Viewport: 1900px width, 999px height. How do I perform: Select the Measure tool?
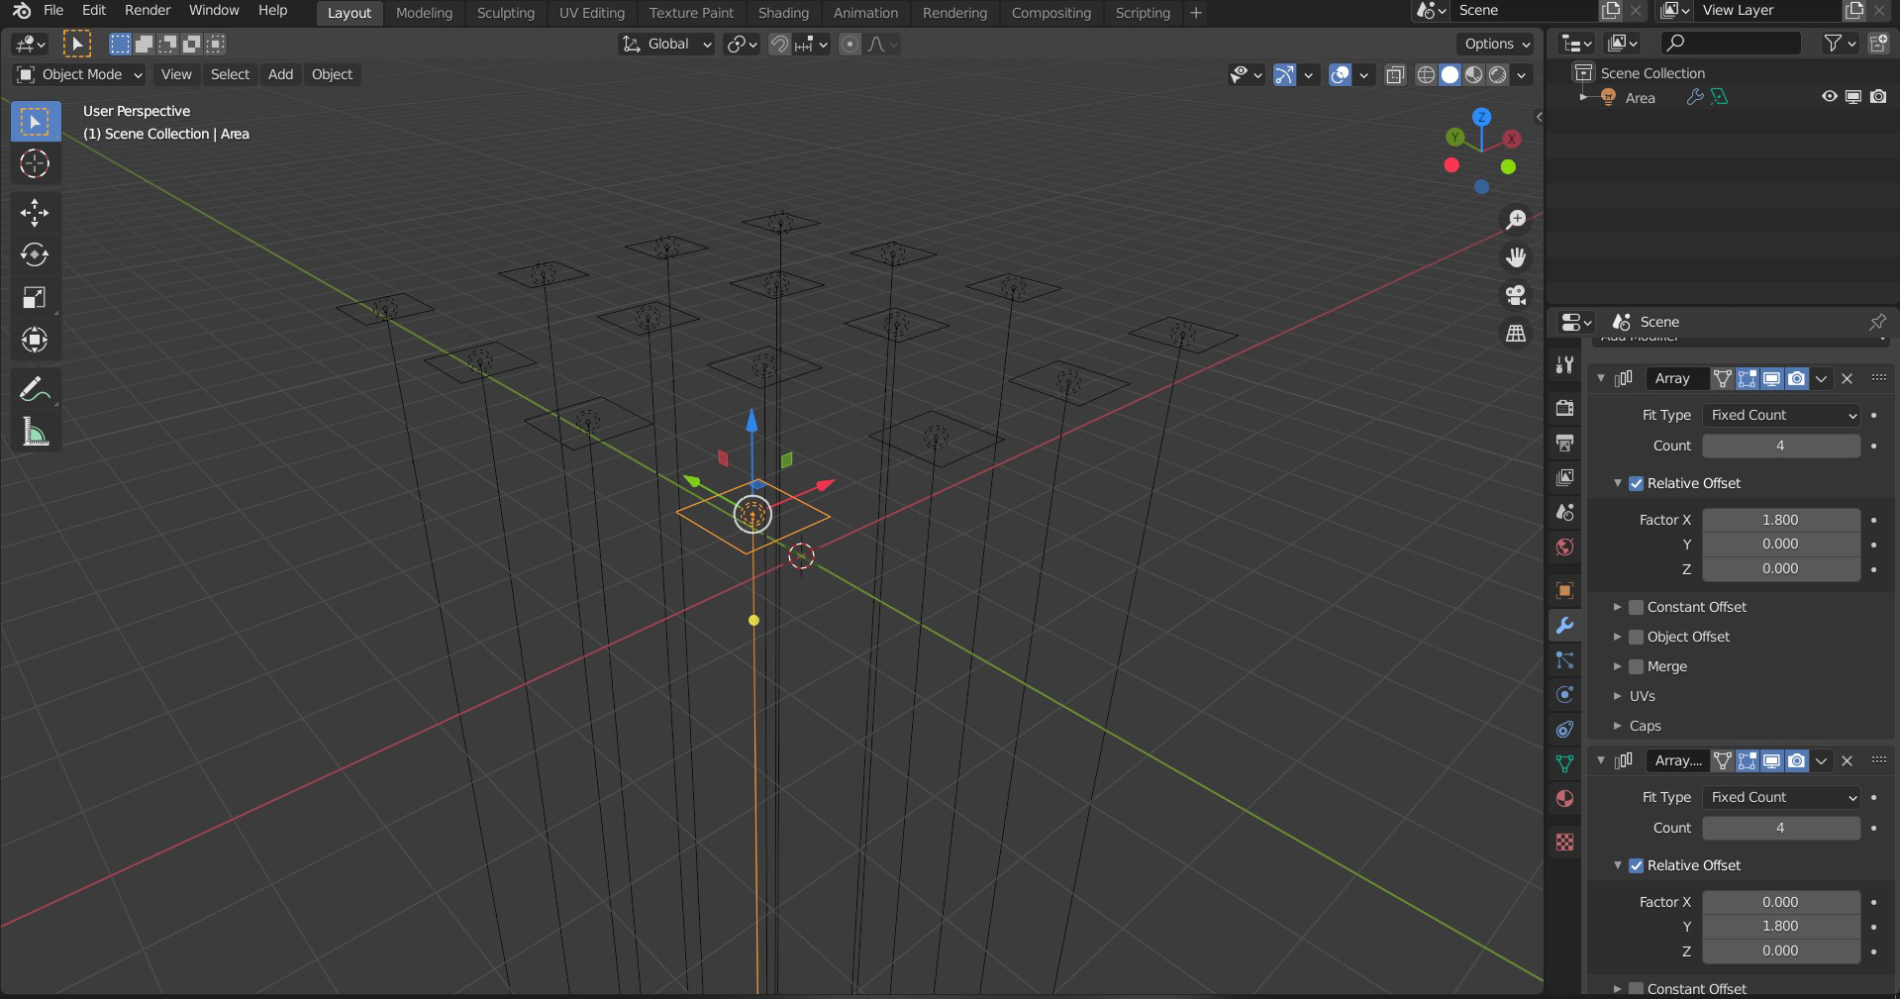click(35, 432)
